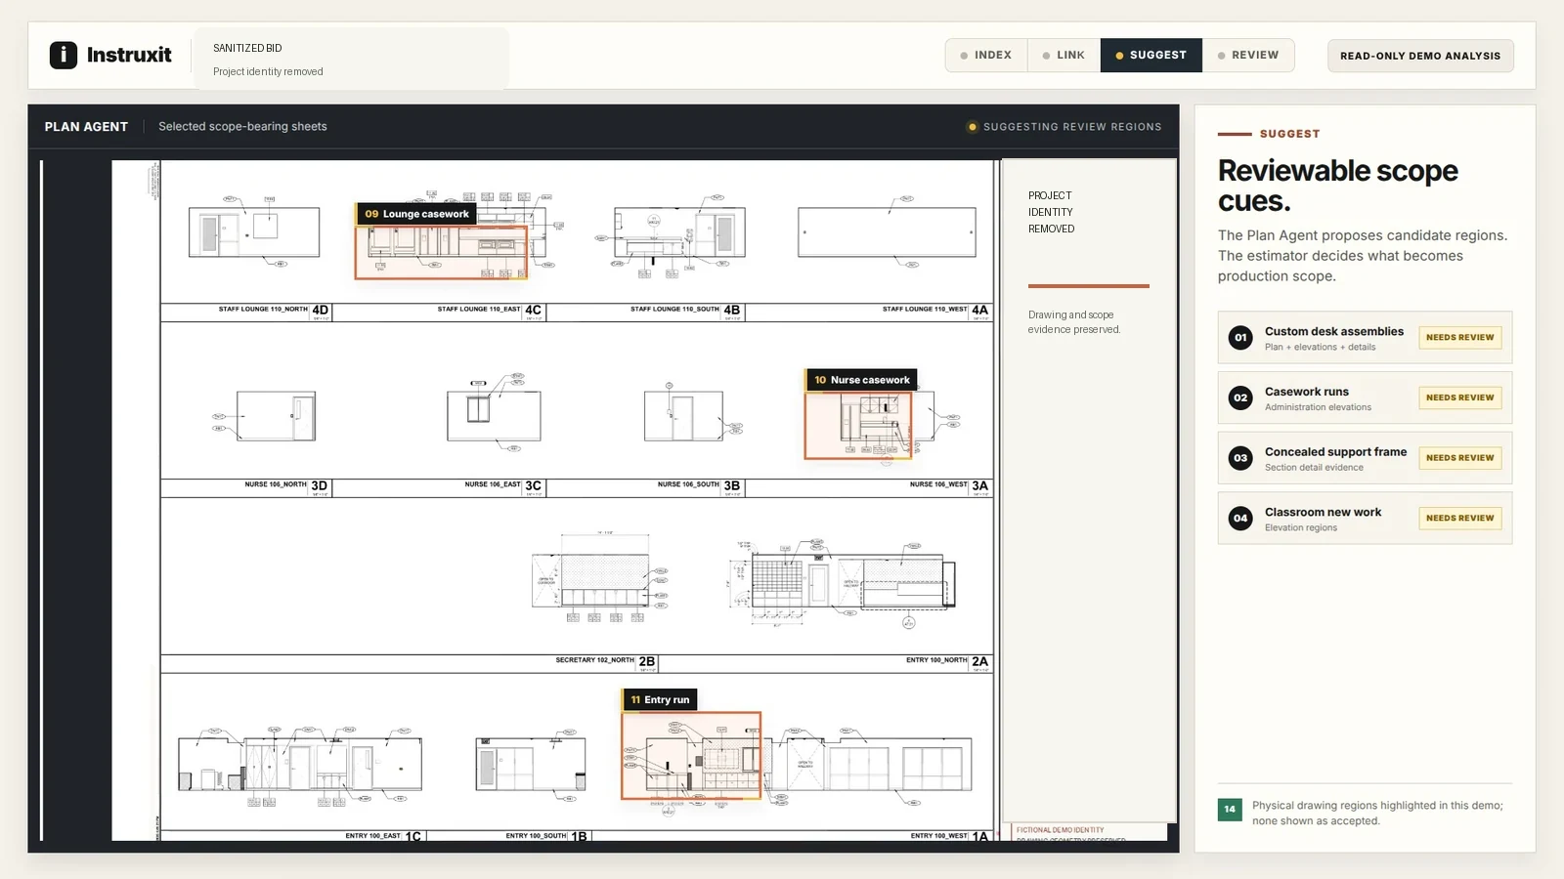Image resolution: width=1564 pixels, height=879 pixels.
Task: Select the ENTRY 100_SOUTH 1B elevation drawing
Action: (531, 764)
